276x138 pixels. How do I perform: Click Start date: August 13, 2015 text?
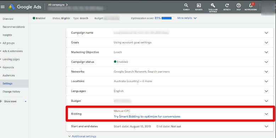click(133, 126)
